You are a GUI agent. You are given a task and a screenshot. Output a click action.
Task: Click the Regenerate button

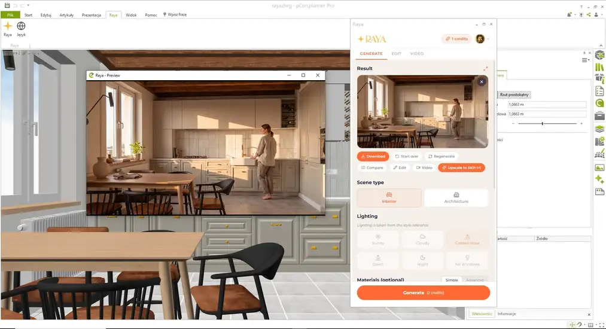[x=441, y=156]
